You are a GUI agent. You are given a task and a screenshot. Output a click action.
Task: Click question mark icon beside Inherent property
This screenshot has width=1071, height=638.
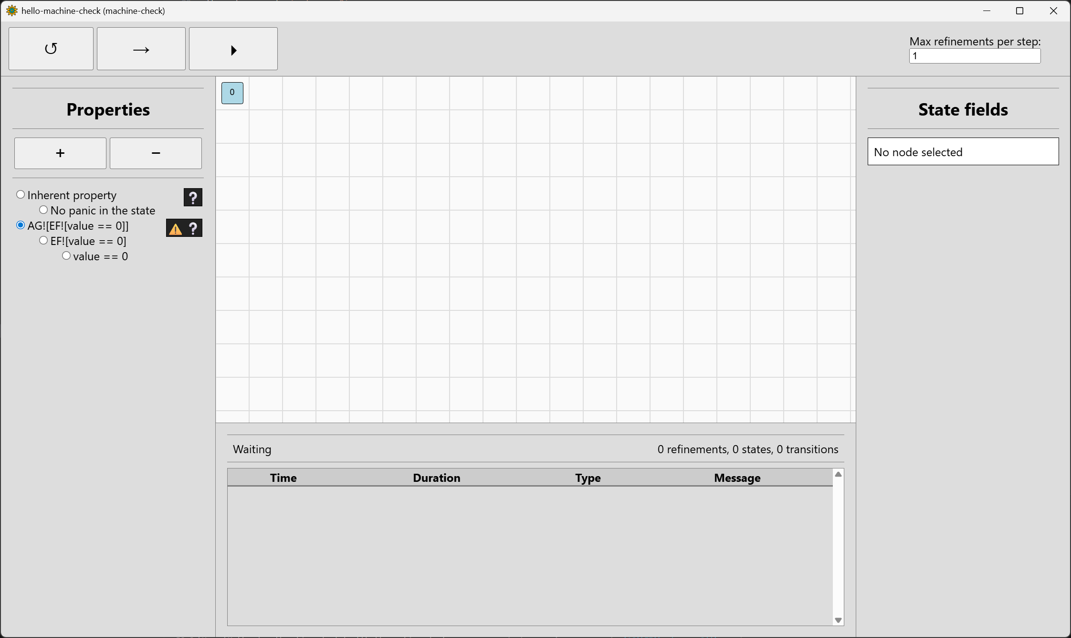click(x=193, y=197)
